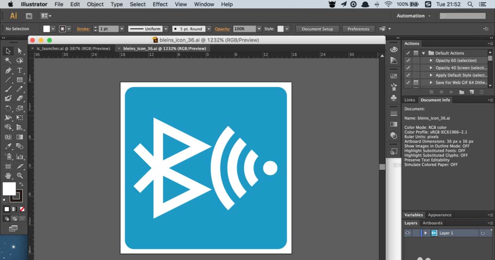Open the Opacity percentage dropdown
The height and width of the screenshot is (260, 495).
(260, 29)
